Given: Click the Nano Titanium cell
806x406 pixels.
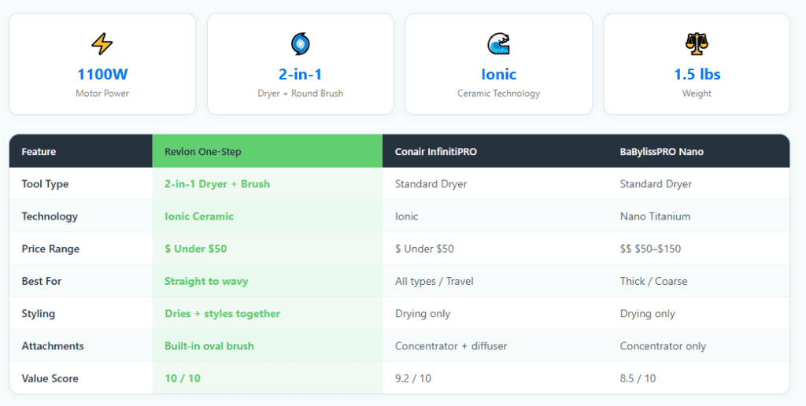Looking at the screenshot, I should point(699,216).
